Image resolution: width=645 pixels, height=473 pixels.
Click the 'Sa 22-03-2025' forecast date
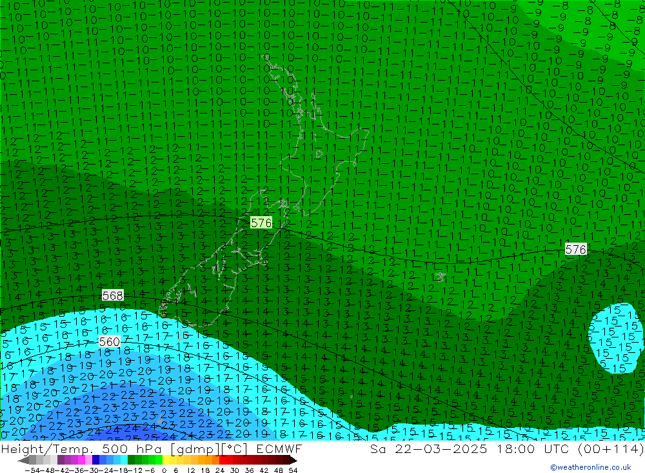point(429,448)
